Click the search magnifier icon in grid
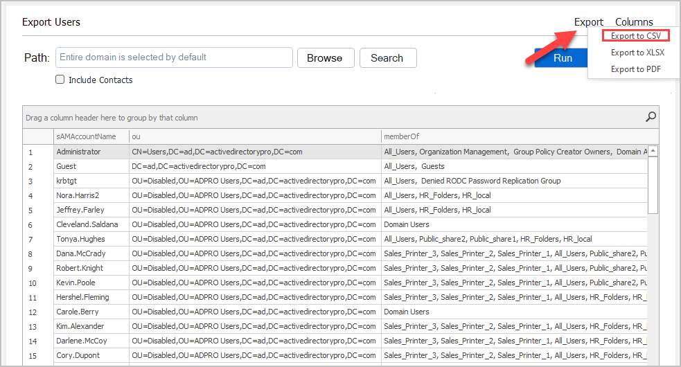The height and width of the screenshot is (367, 681). 651,117
